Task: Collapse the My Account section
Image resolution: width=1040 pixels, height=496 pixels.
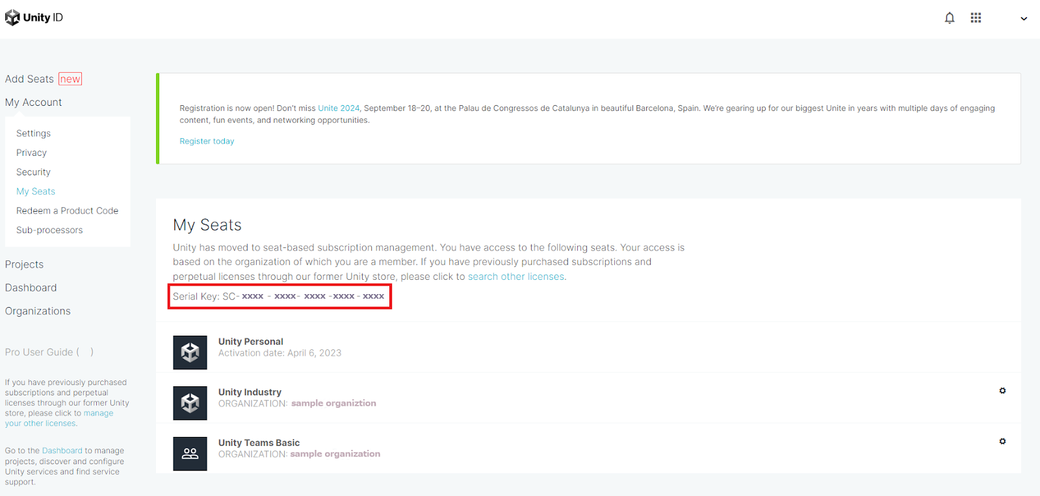Action: point(34,103)
